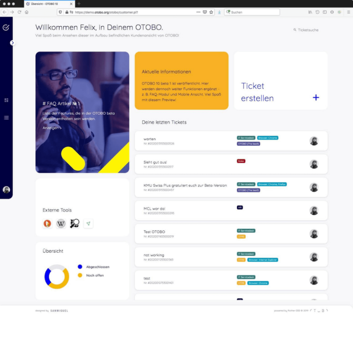Image resolution: width=353 pixels, height=353 pixels.
Task: Click the OTOBO footer logo
Action: 319,311
